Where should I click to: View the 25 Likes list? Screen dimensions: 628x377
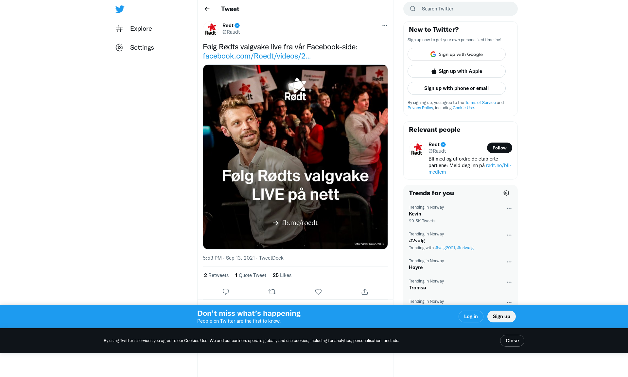tap(282, 275)
